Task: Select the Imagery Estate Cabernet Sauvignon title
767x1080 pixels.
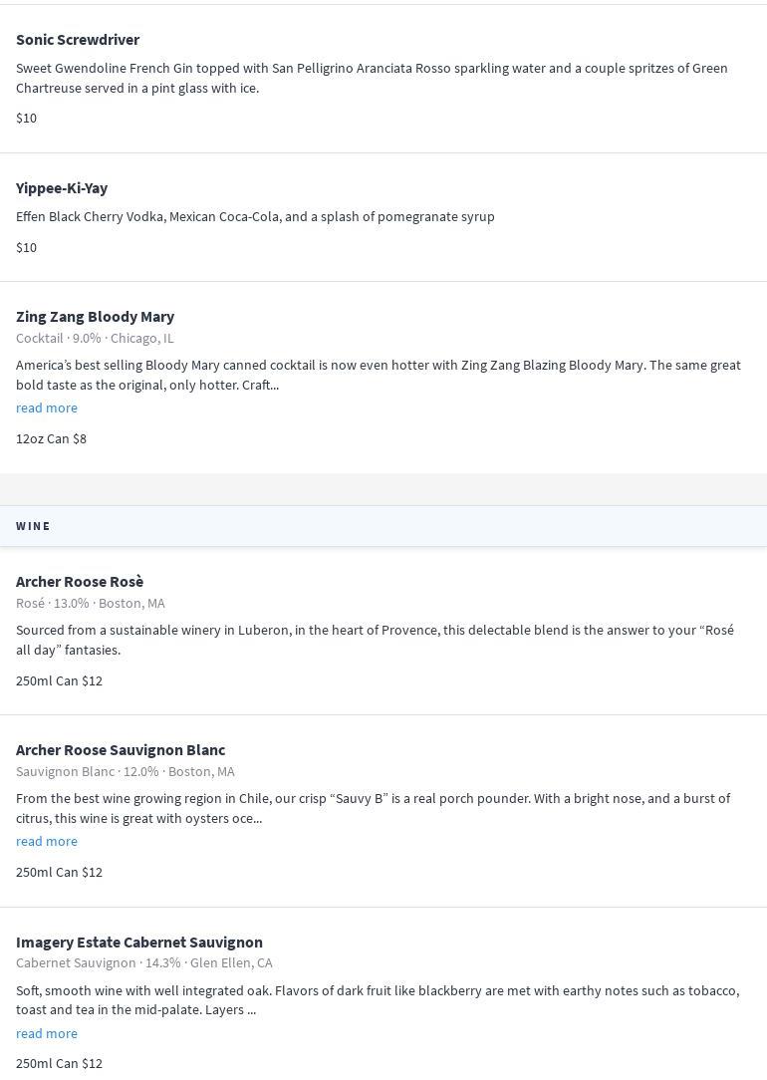Action: tap(139, 942)
